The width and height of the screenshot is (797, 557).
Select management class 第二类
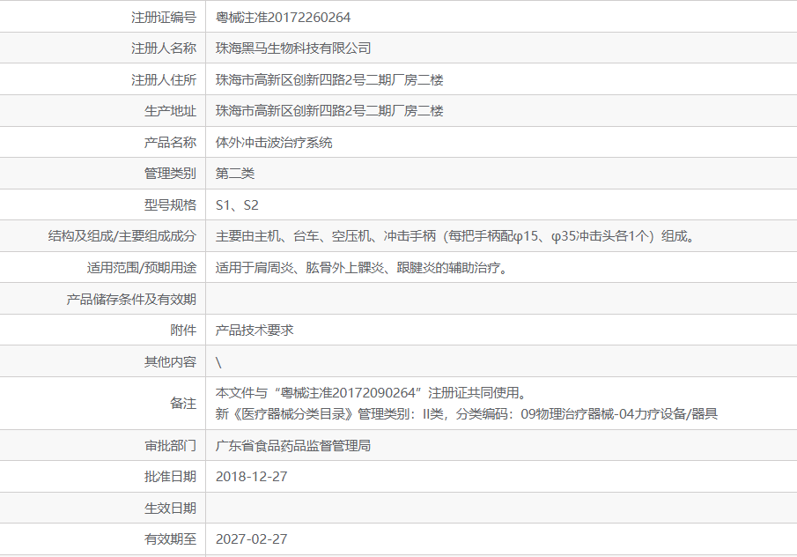(235, 174)
